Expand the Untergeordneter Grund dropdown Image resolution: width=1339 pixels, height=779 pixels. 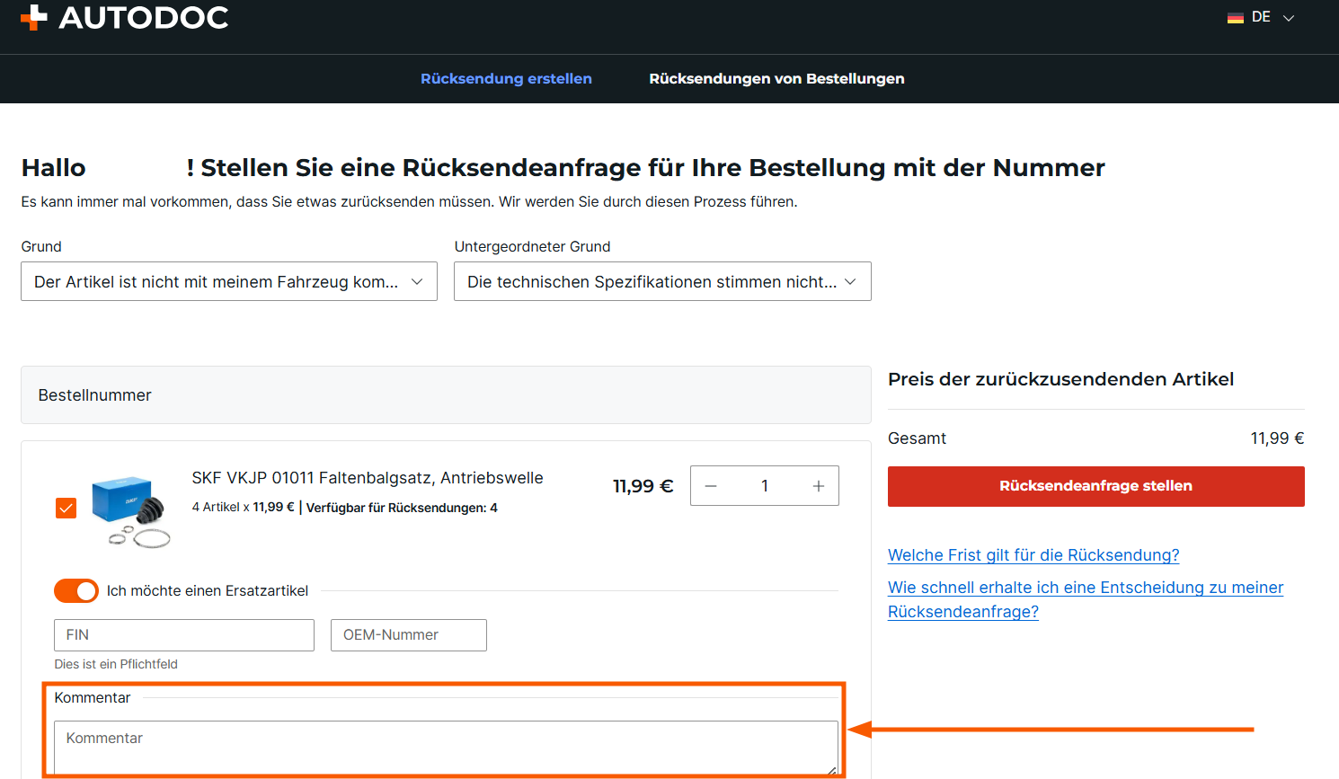point(661,282)
